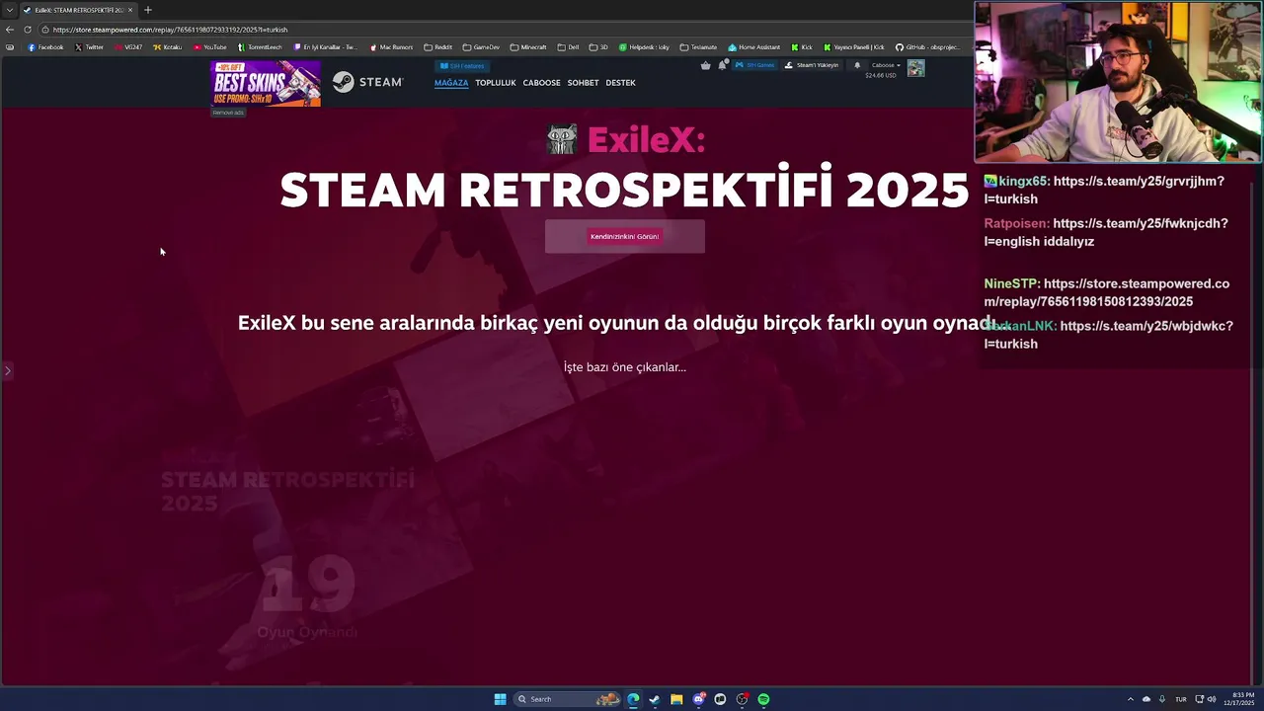Open Ratpoisen's s.team link in chat

[1106, 232]
